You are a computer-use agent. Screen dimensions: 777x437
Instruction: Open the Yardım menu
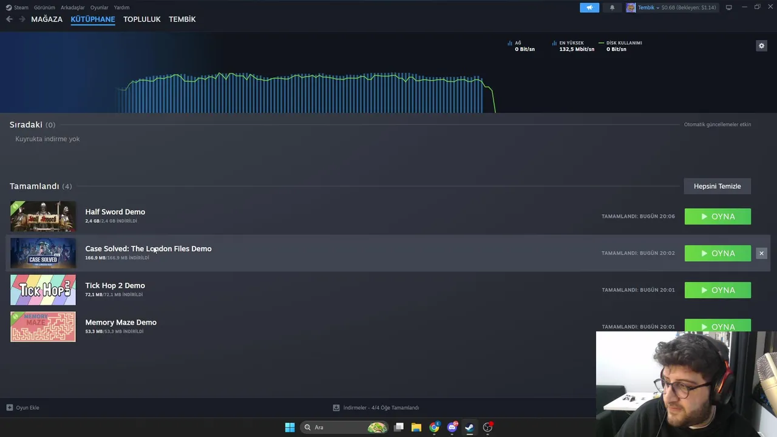[121, 7]
